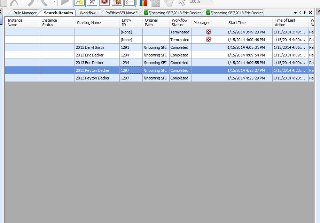320x223 pixels.
Task: Open the 100% zoom dropdown
Action: (x=212, y=2)
